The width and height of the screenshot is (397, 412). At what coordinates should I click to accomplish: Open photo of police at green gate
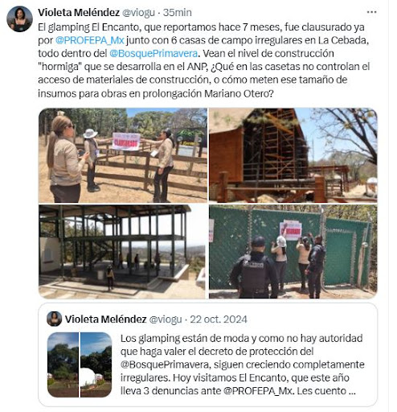[293, 252]
